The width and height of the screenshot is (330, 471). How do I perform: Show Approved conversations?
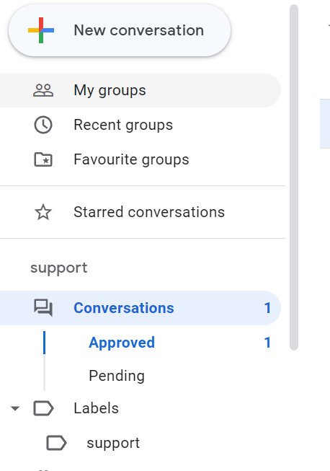(x=122, y=343)
